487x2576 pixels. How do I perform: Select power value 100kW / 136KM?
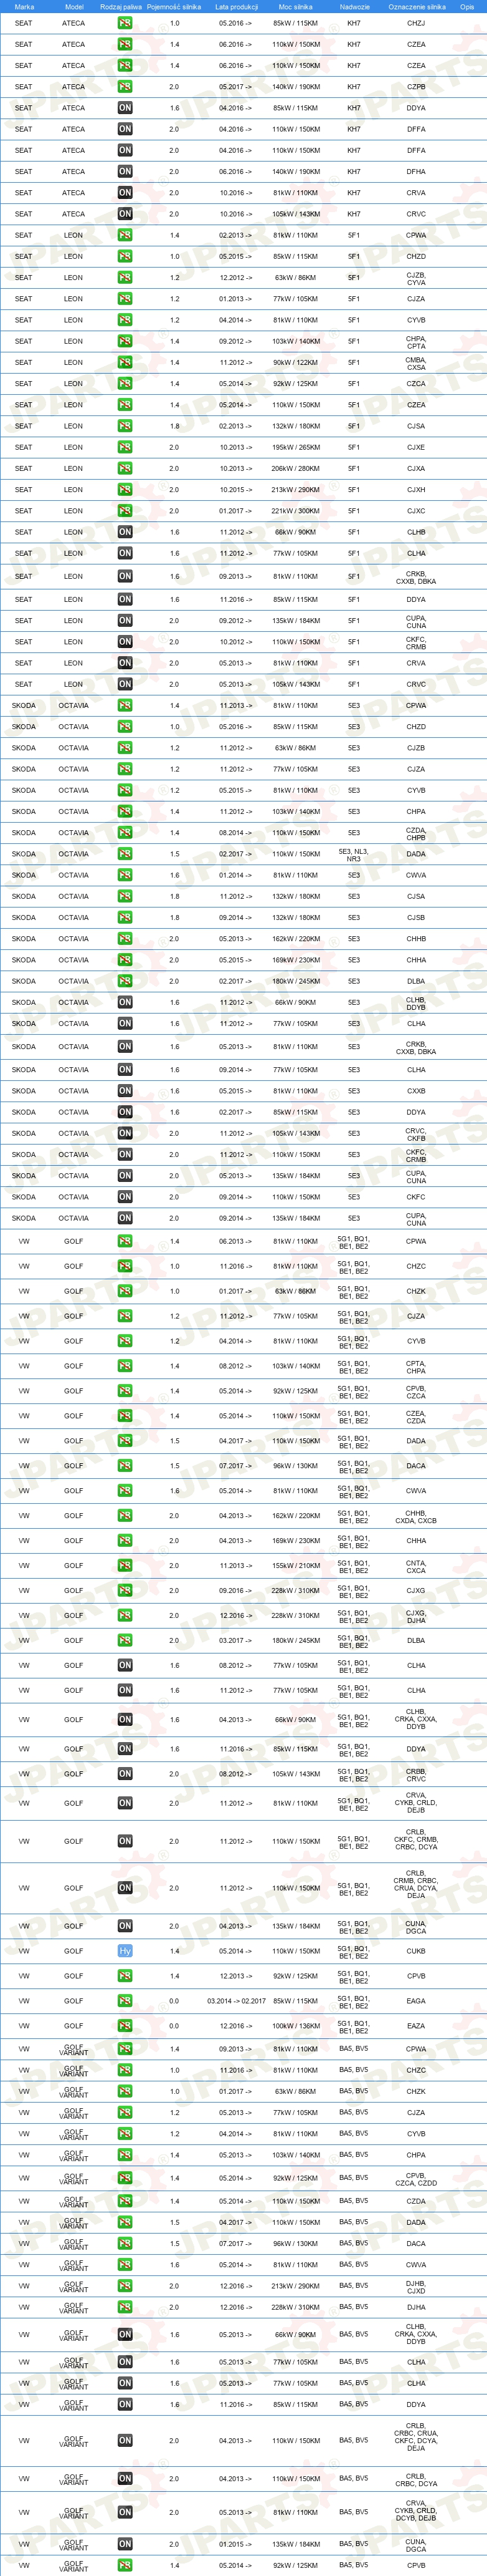pos(295,2026)
